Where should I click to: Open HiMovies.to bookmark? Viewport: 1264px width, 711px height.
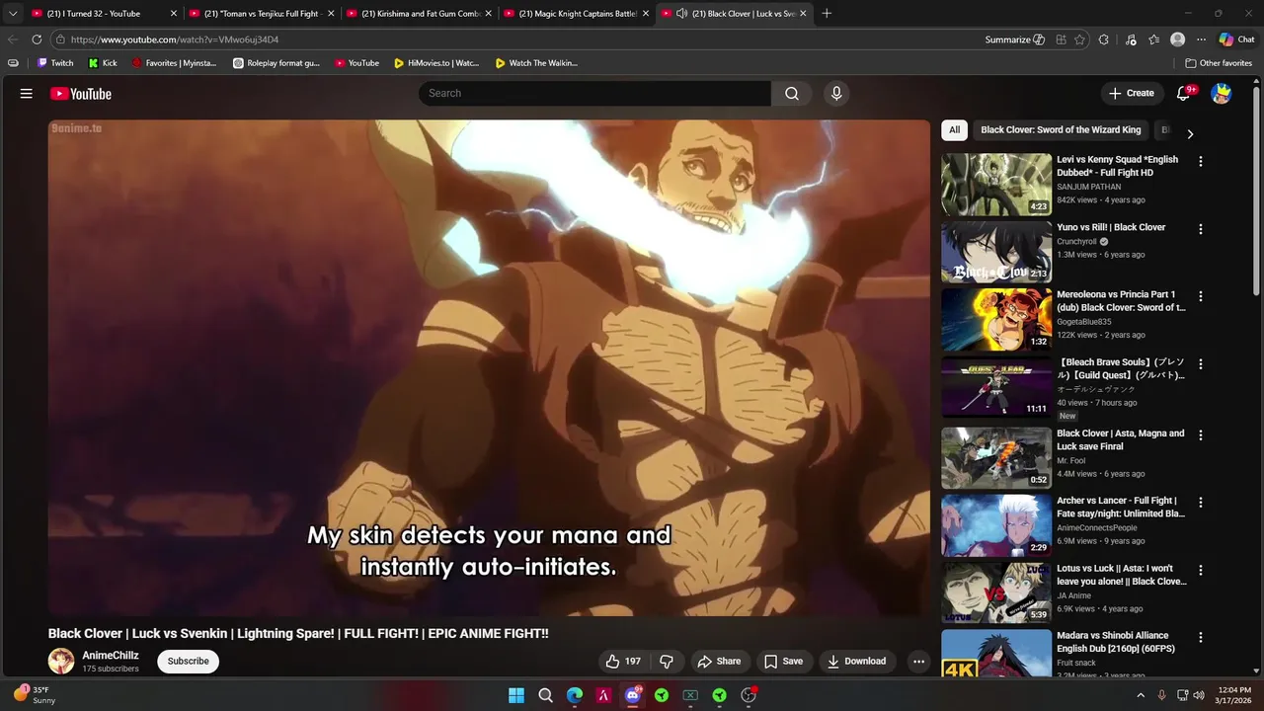point(435,63)
